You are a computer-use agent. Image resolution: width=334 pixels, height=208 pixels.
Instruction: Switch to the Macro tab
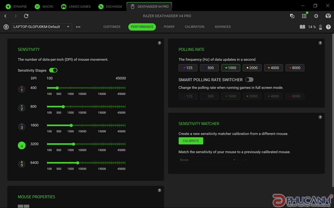[x=44, y=6]
